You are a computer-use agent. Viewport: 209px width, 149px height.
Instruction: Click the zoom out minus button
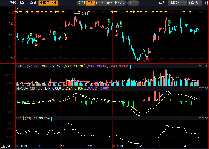[x=136, y=3]
